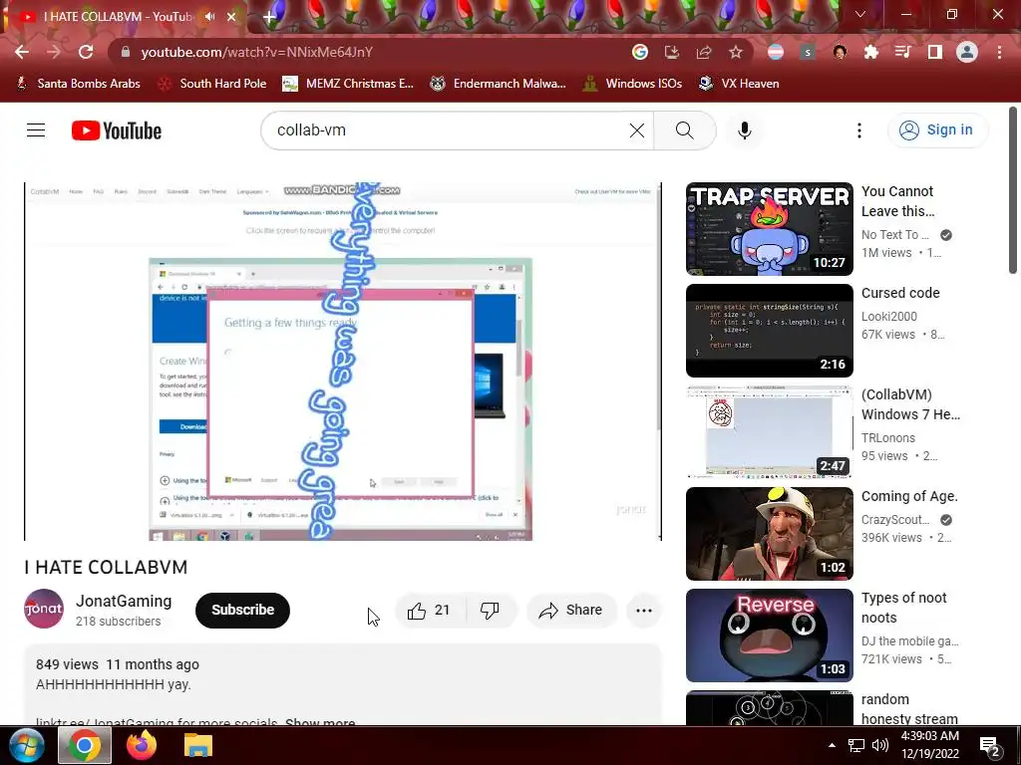
Task: Click the taskbar clock and date
Action: click(x=930, y=745)
